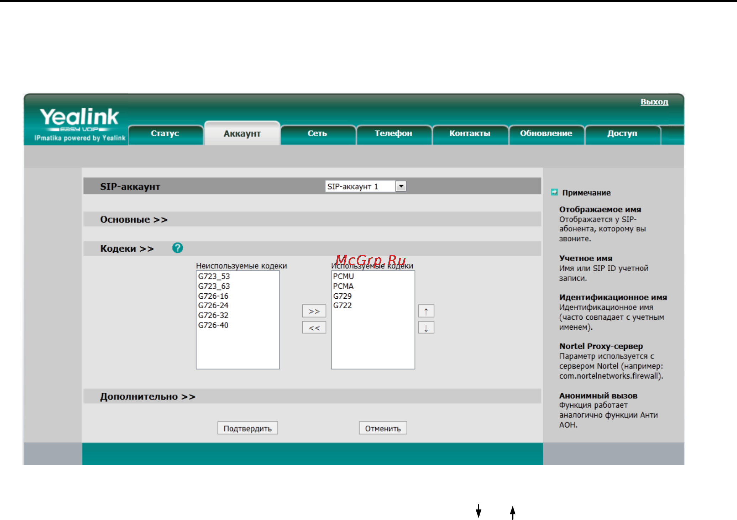Click the Выход logout link

[x=654, y=102]
